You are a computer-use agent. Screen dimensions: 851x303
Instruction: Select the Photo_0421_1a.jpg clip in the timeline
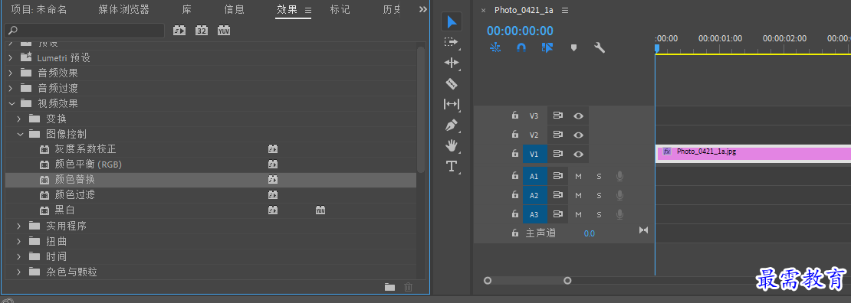[x=754, y=153]
